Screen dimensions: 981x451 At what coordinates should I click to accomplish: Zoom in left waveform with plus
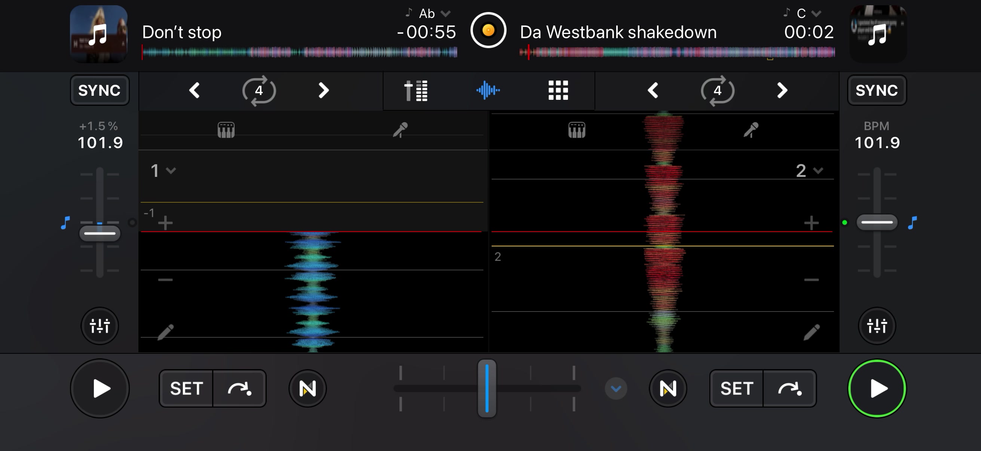pyautogui.click(x=165, y=223)
